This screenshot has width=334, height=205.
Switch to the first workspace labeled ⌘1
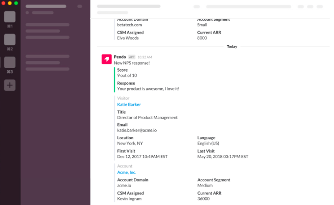click(10, 17)
